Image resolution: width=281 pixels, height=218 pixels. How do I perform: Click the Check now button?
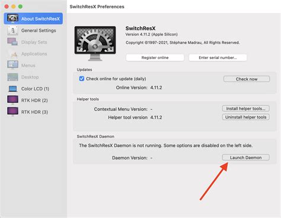click(247, 79)
